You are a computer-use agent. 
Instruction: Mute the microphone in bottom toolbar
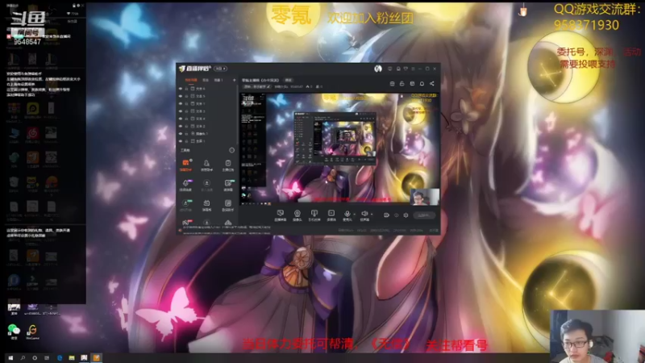point(347,215)
